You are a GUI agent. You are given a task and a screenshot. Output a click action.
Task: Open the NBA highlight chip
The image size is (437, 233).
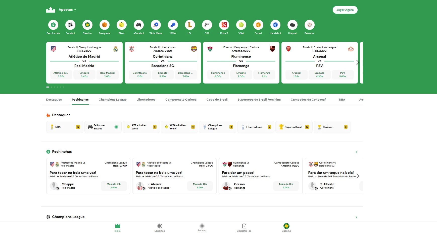(65, 127)
